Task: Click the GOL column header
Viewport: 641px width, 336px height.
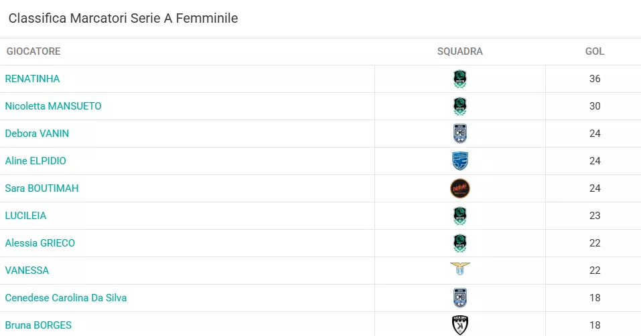Action: (594, 51)
